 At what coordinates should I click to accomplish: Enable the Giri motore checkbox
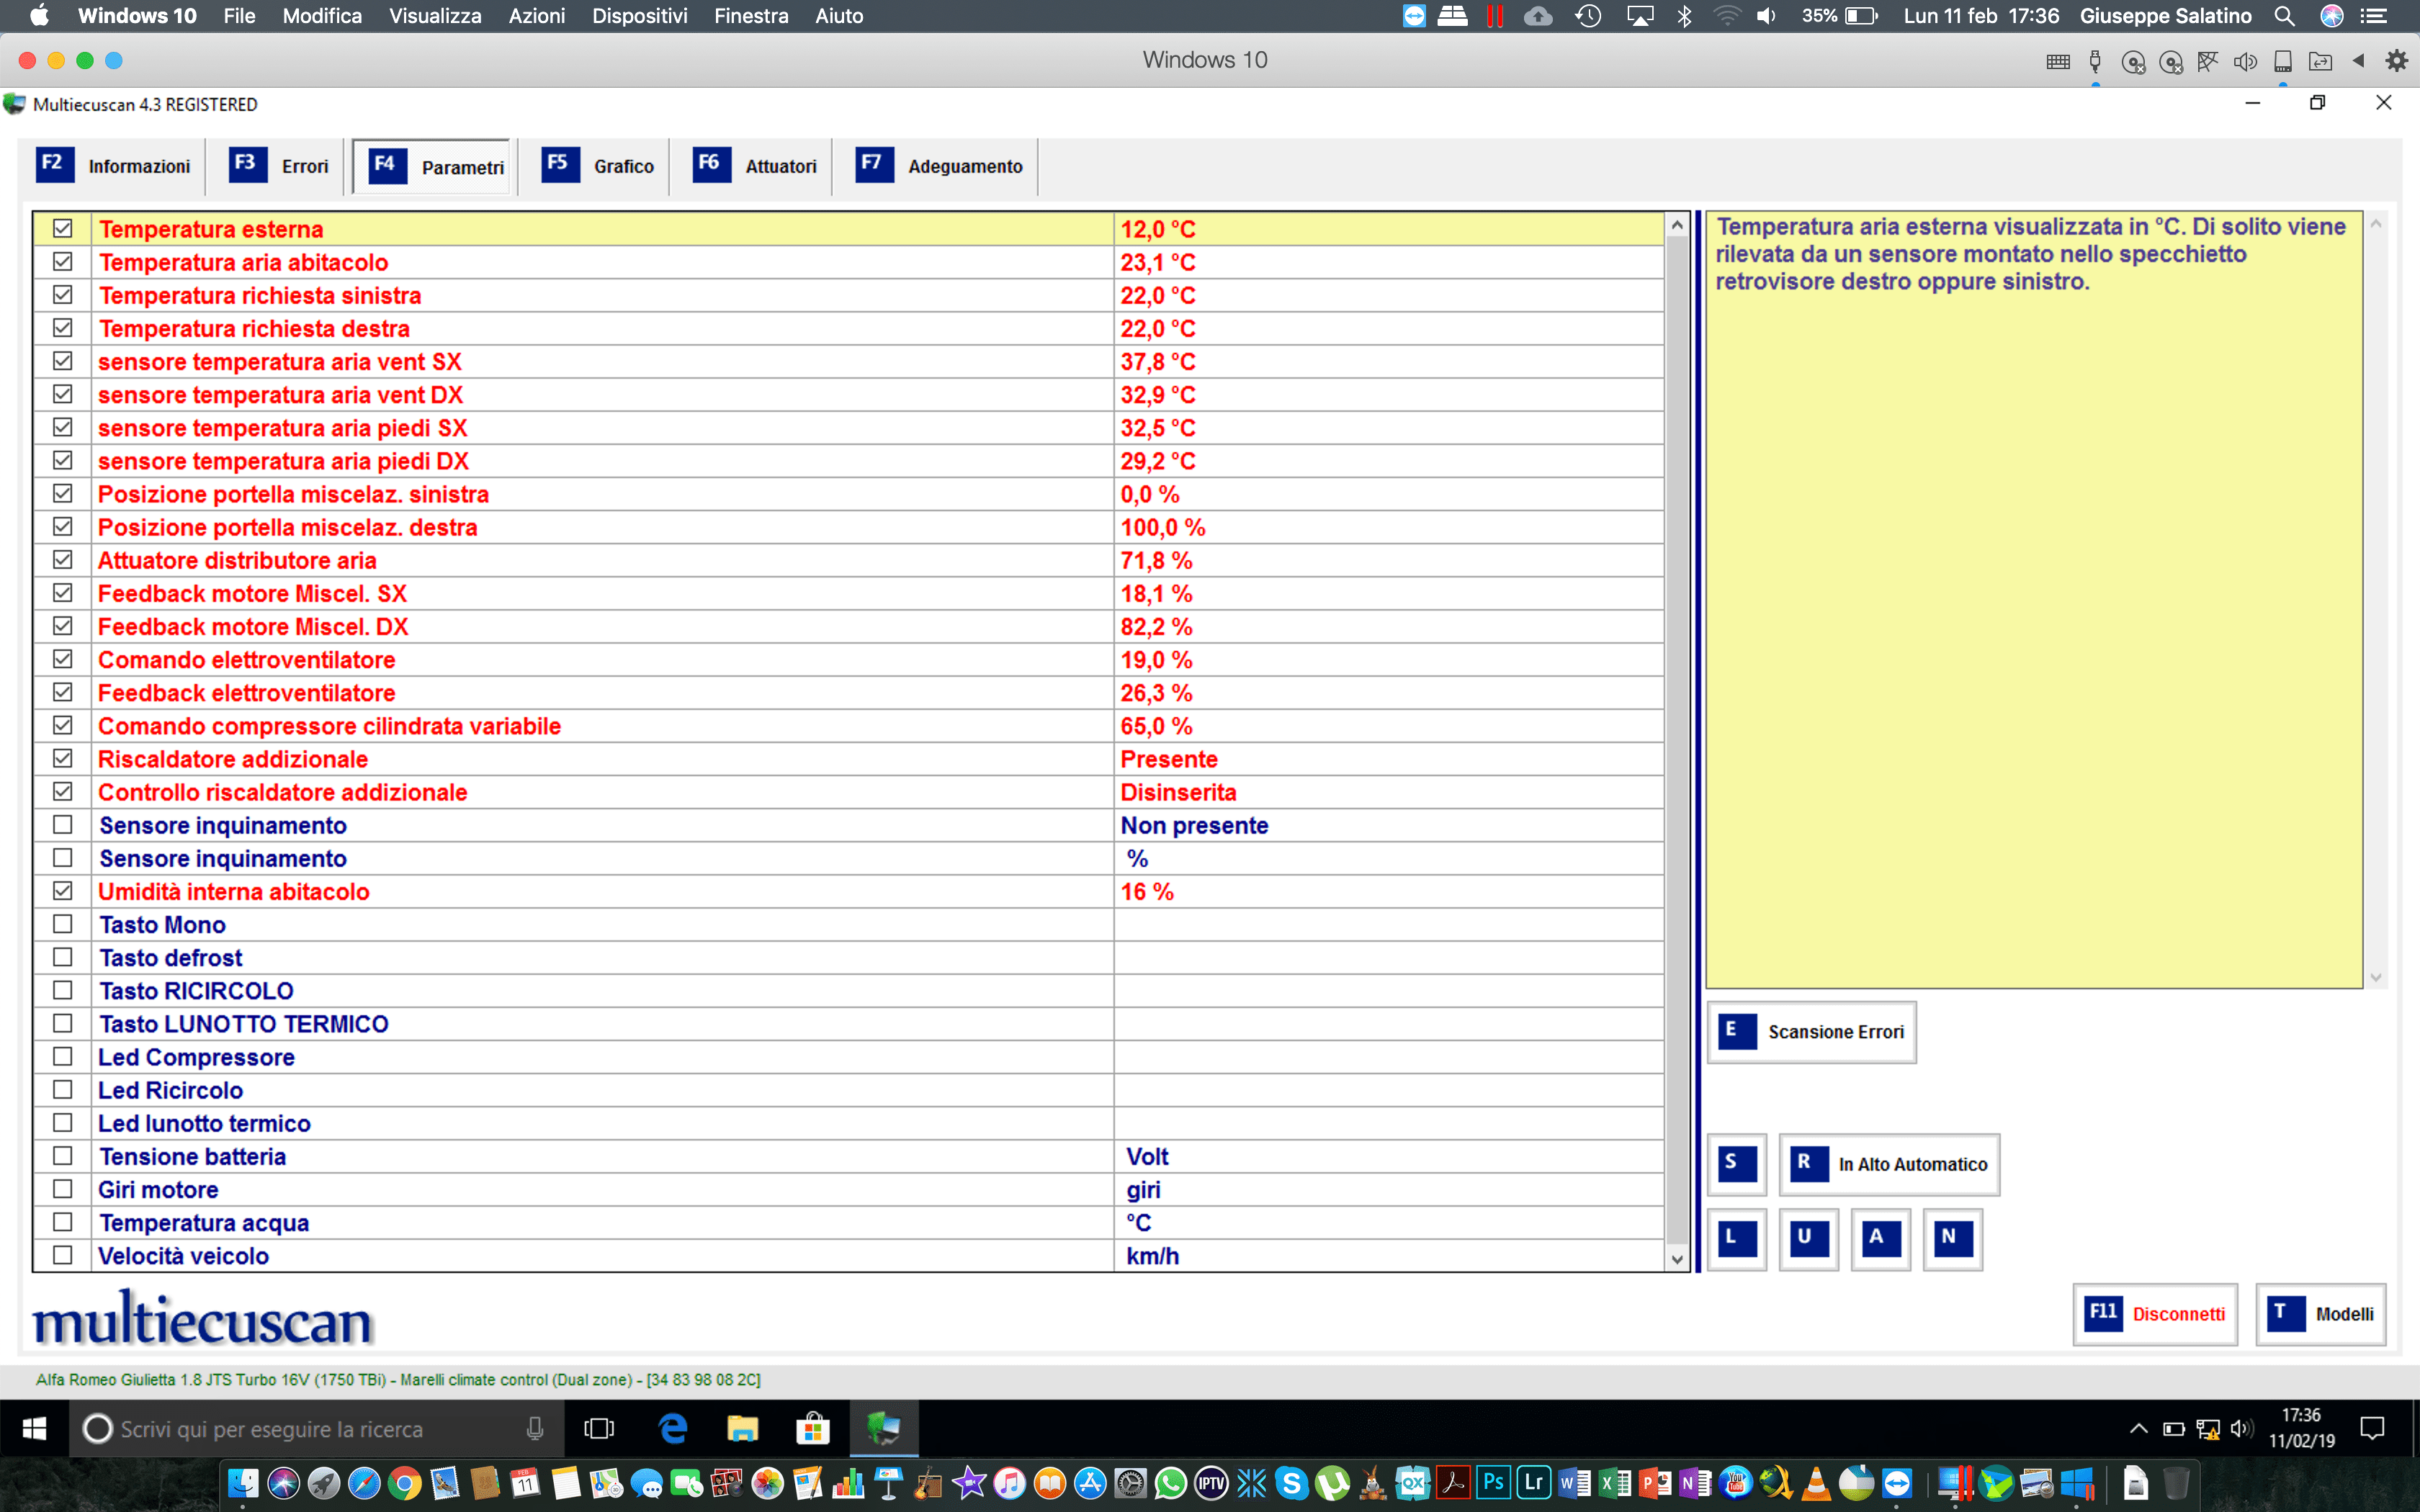pyautogui.click(x=62, y=1189)
